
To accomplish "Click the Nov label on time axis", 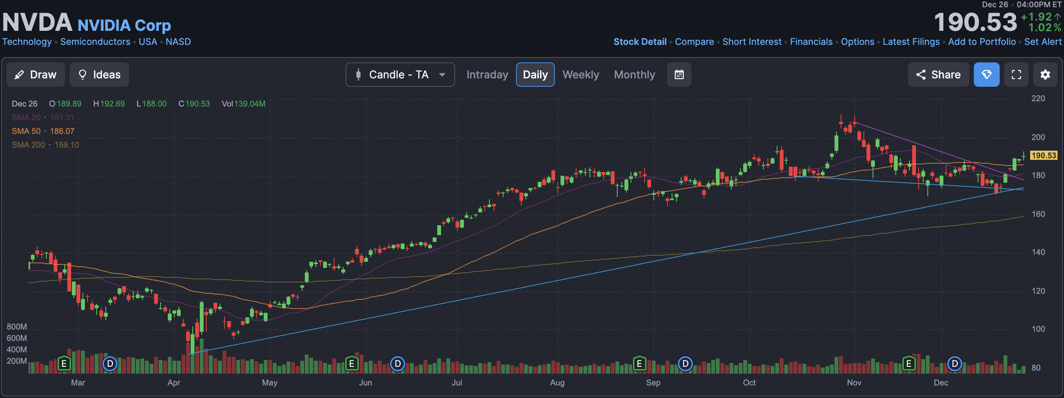I will tap(854, 382).
